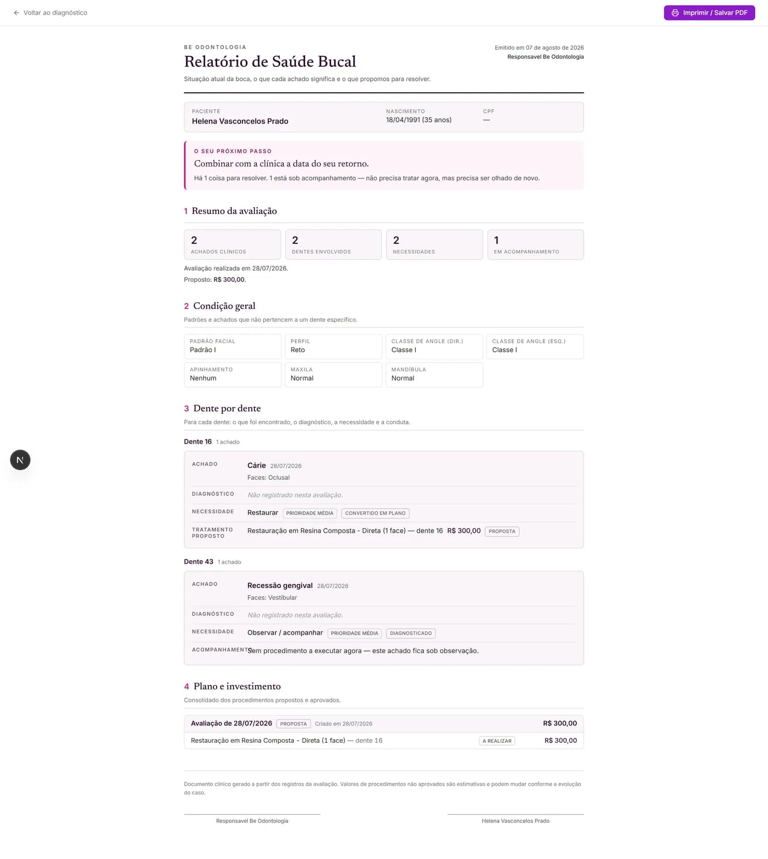Click the Dente 16 heading
Image resolution: width=768 pixels, height=859 pixels.
point(198,442)
